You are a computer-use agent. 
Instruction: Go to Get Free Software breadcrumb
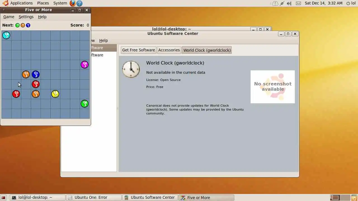pyautogui.click(x=138, y=50)
